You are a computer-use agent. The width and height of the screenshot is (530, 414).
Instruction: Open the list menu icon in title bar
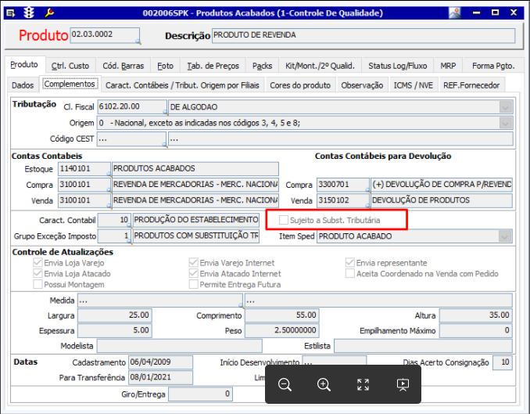10,13
